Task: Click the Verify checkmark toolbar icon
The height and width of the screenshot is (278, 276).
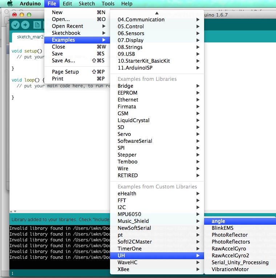Action: (x=16, y=25)
